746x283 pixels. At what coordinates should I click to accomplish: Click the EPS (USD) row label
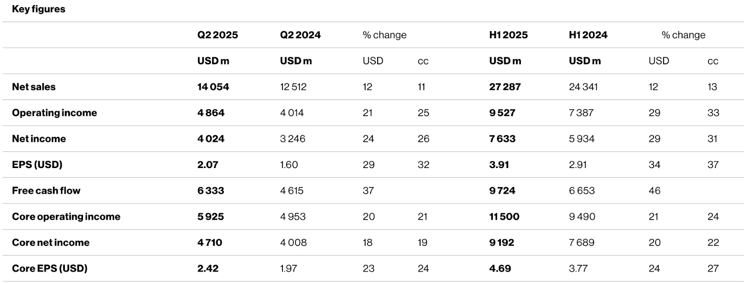[x=37, y=165]
